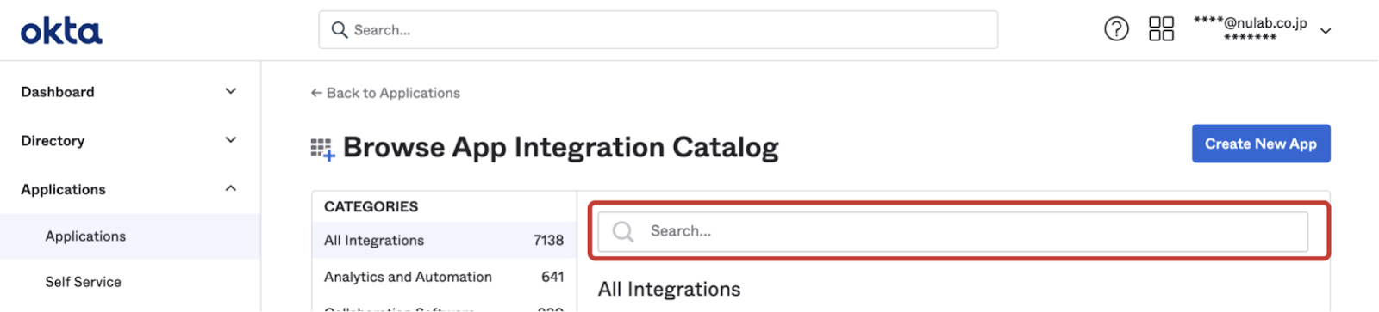Screen dimensions: 1379x312
Task: Select Analytics and Automation category
Action: click(444, 277)
